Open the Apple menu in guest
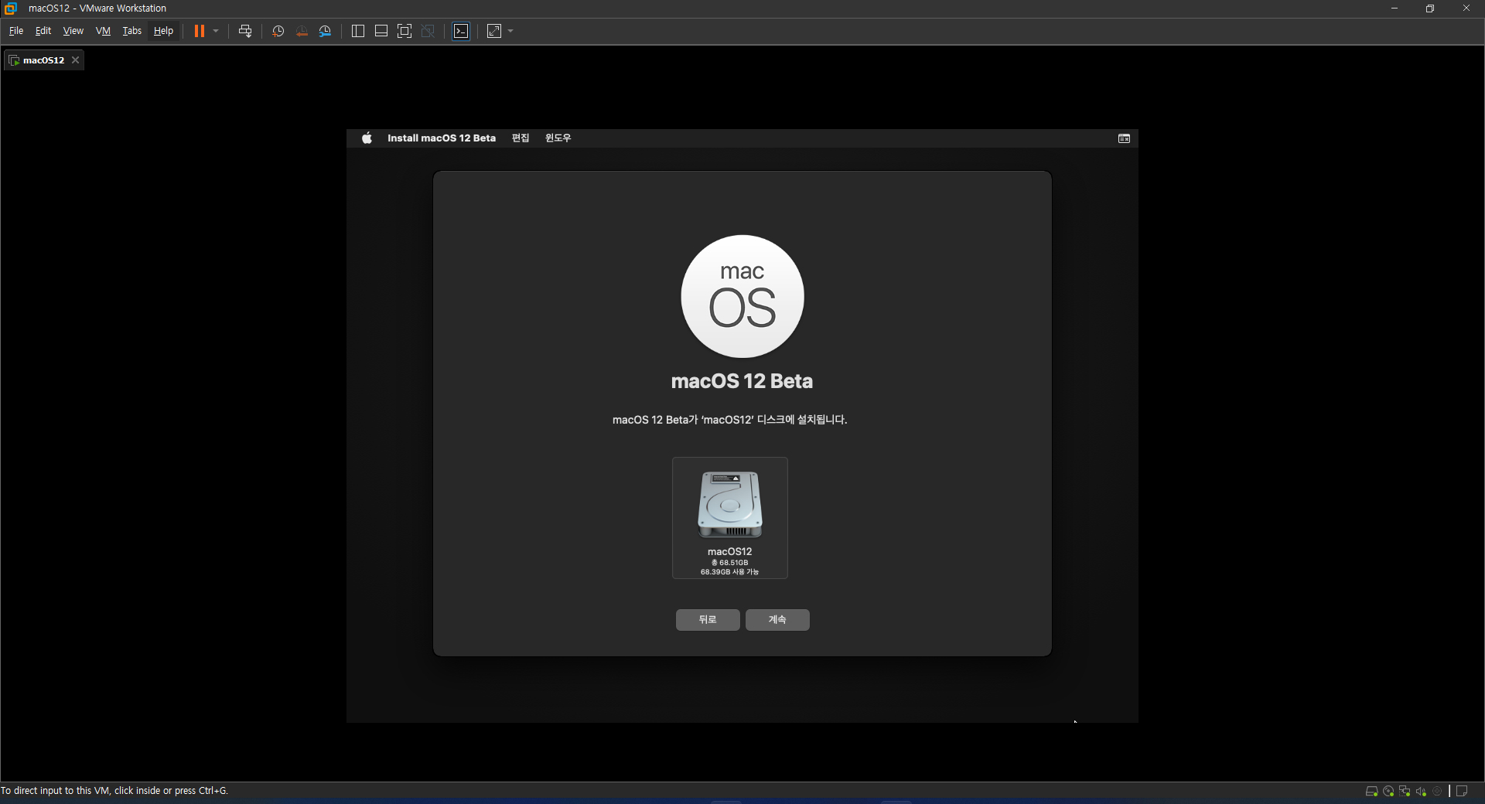1485x804 pixels. 367,138
